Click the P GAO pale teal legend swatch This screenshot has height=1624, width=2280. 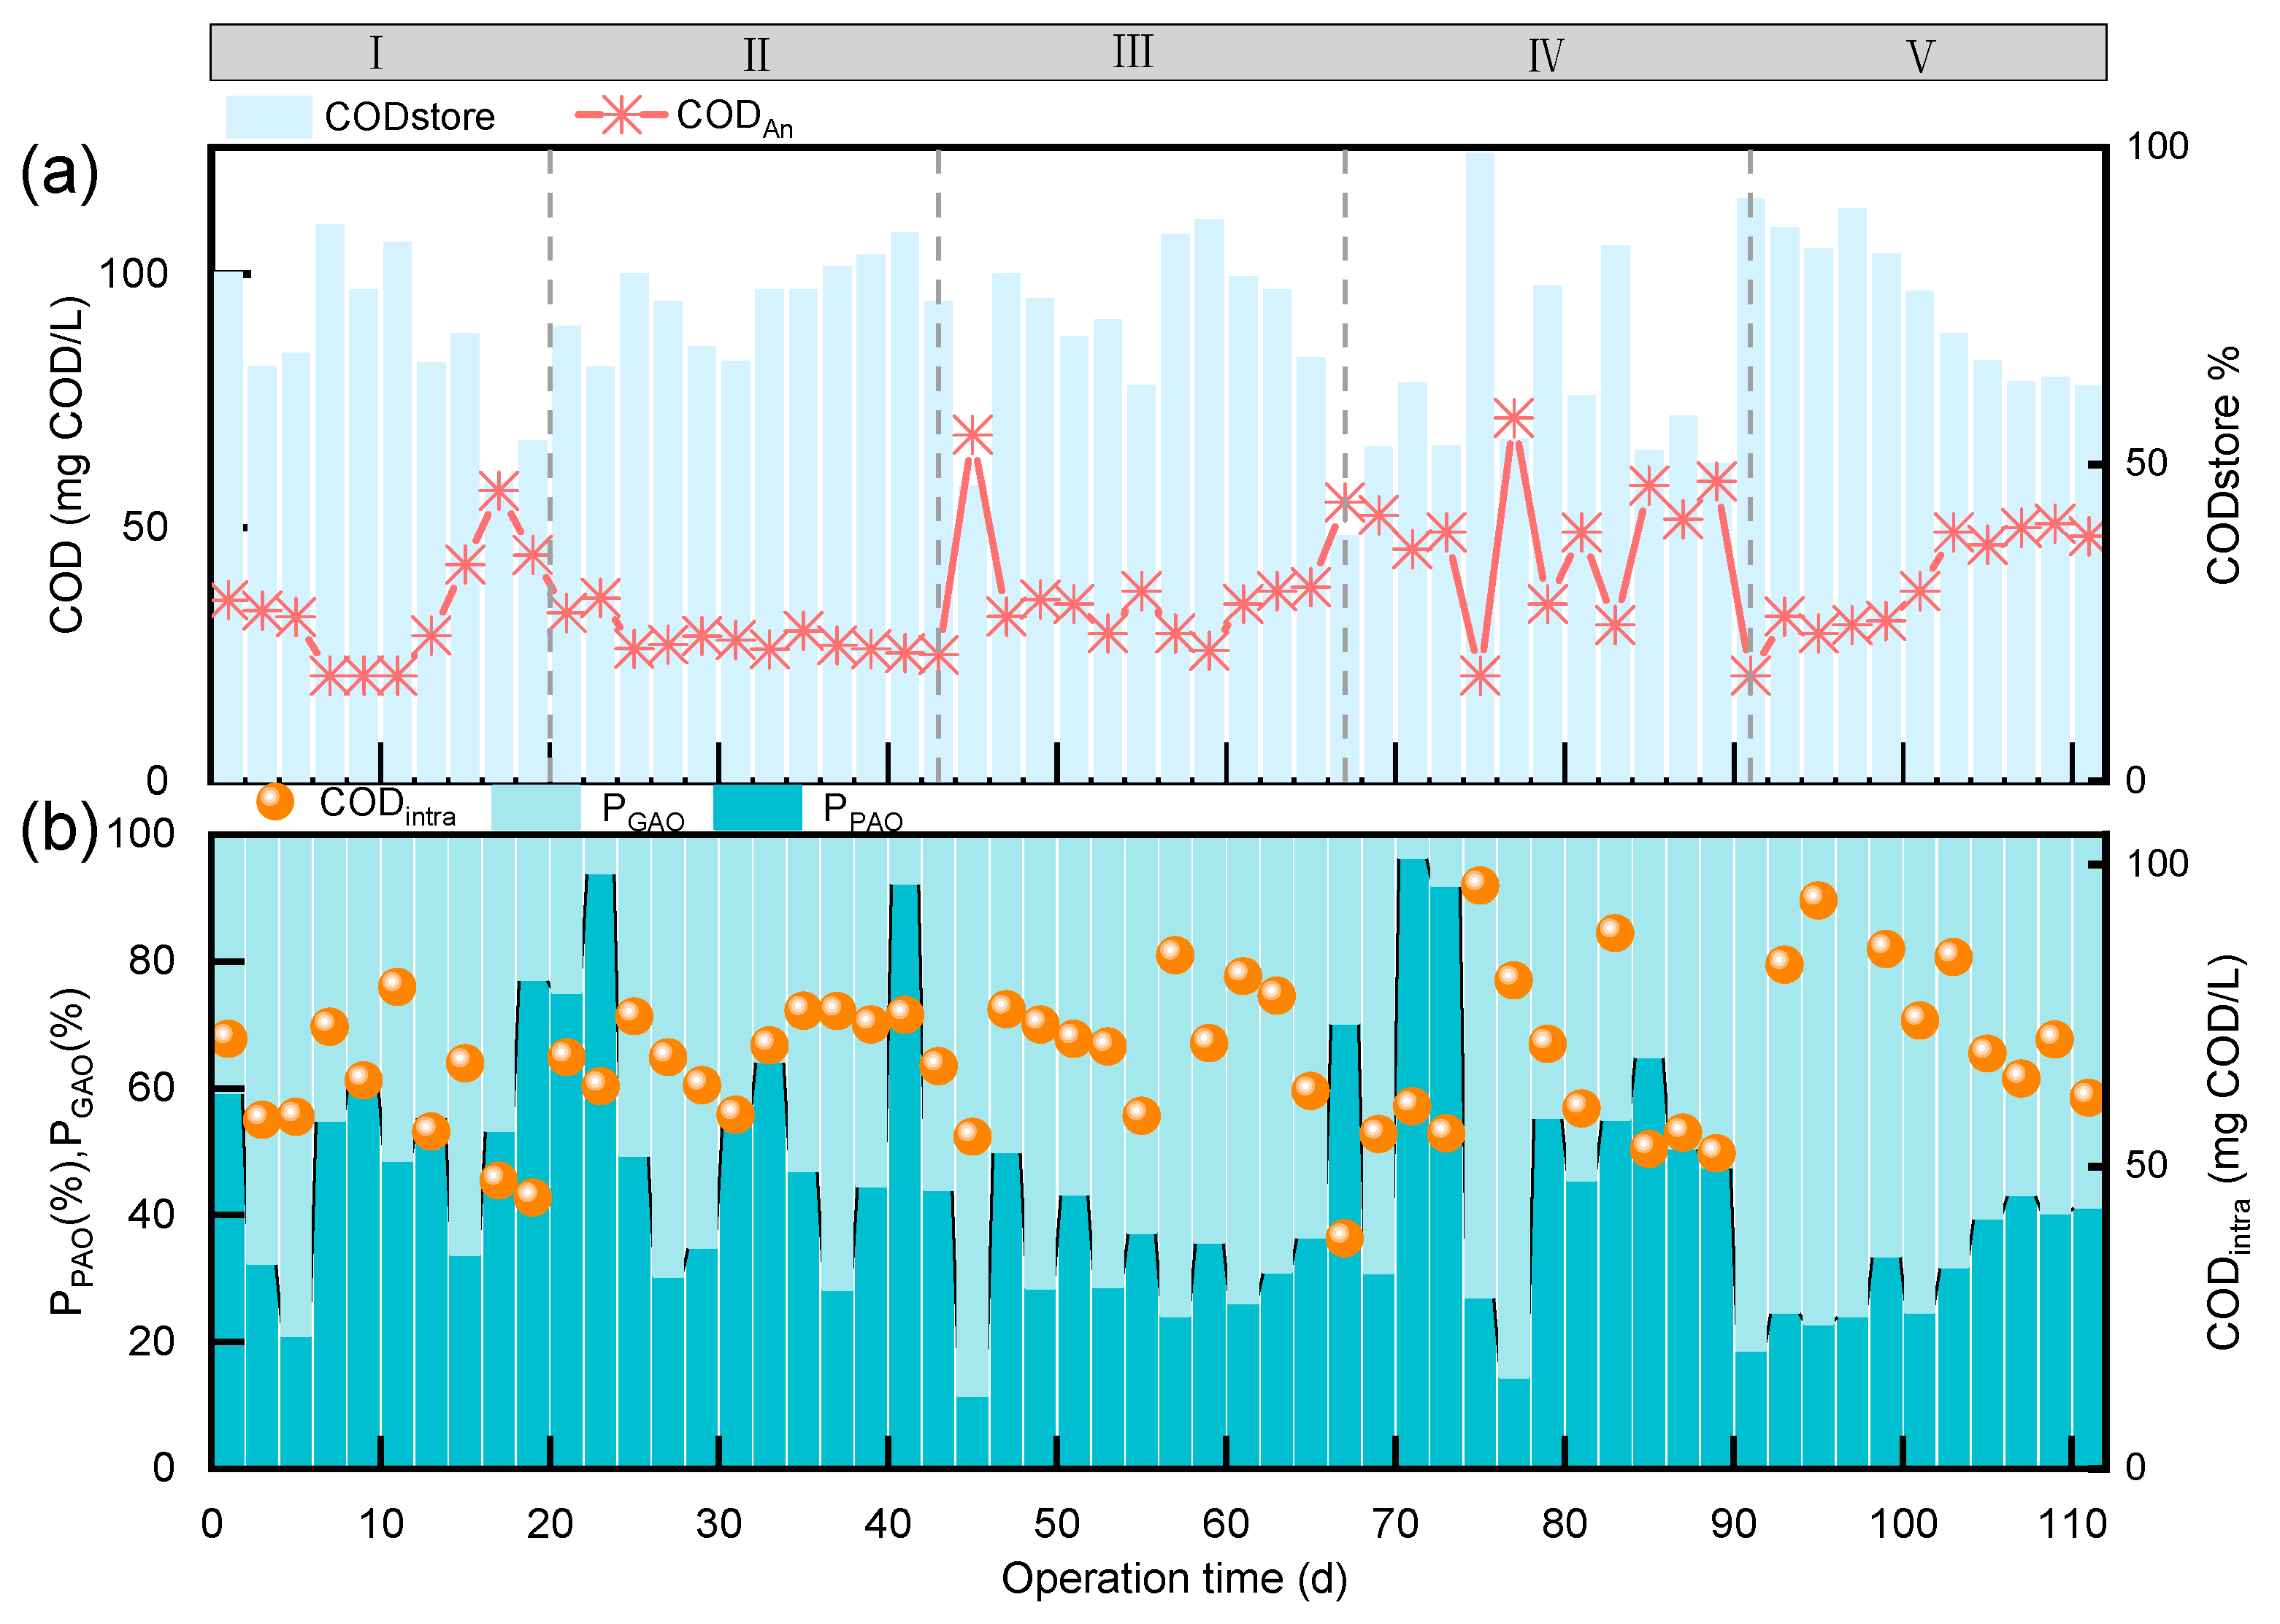pos(535,808)
